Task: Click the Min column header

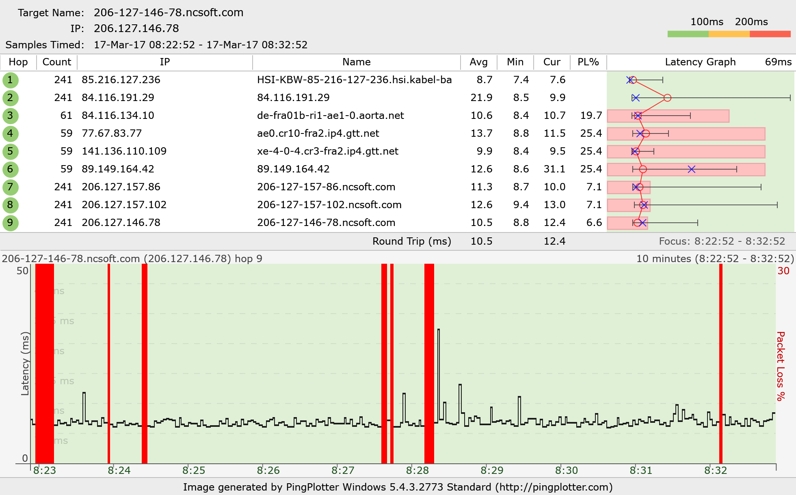Action: [515, 62]
